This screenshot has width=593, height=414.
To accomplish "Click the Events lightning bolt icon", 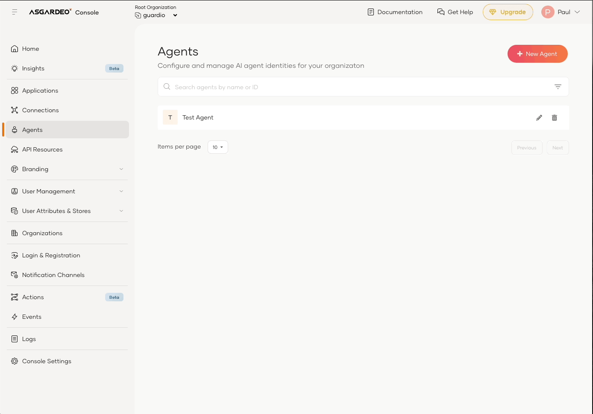I will [x=15, y=317].
